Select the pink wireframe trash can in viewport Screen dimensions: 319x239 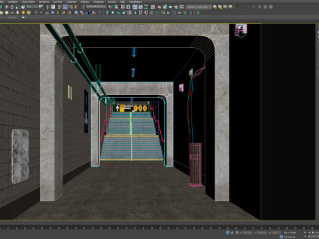point(195,165)
